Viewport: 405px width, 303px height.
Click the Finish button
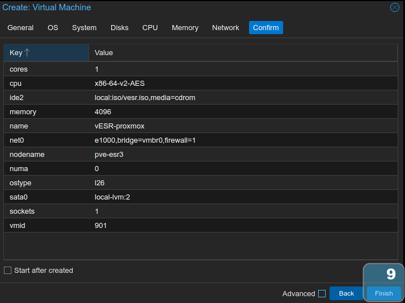coord(383,293)
